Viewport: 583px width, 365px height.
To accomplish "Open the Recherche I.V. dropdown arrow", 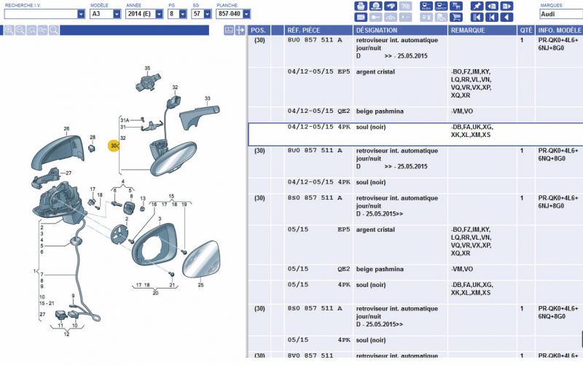I will [x=81, y=14].
